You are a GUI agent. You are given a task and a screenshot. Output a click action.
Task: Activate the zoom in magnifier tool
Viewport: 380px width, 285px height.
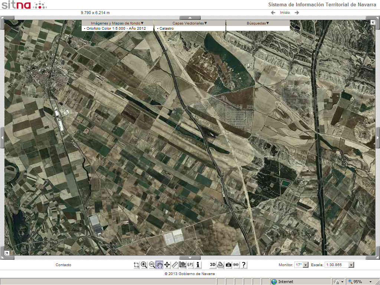point(144,265)
